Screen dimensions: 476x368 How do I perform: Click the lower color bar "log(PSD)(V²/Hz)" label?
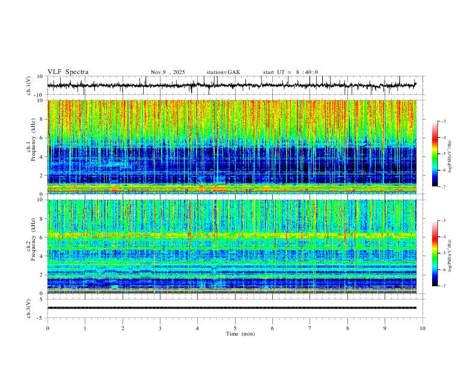click(x=450, y=256)
